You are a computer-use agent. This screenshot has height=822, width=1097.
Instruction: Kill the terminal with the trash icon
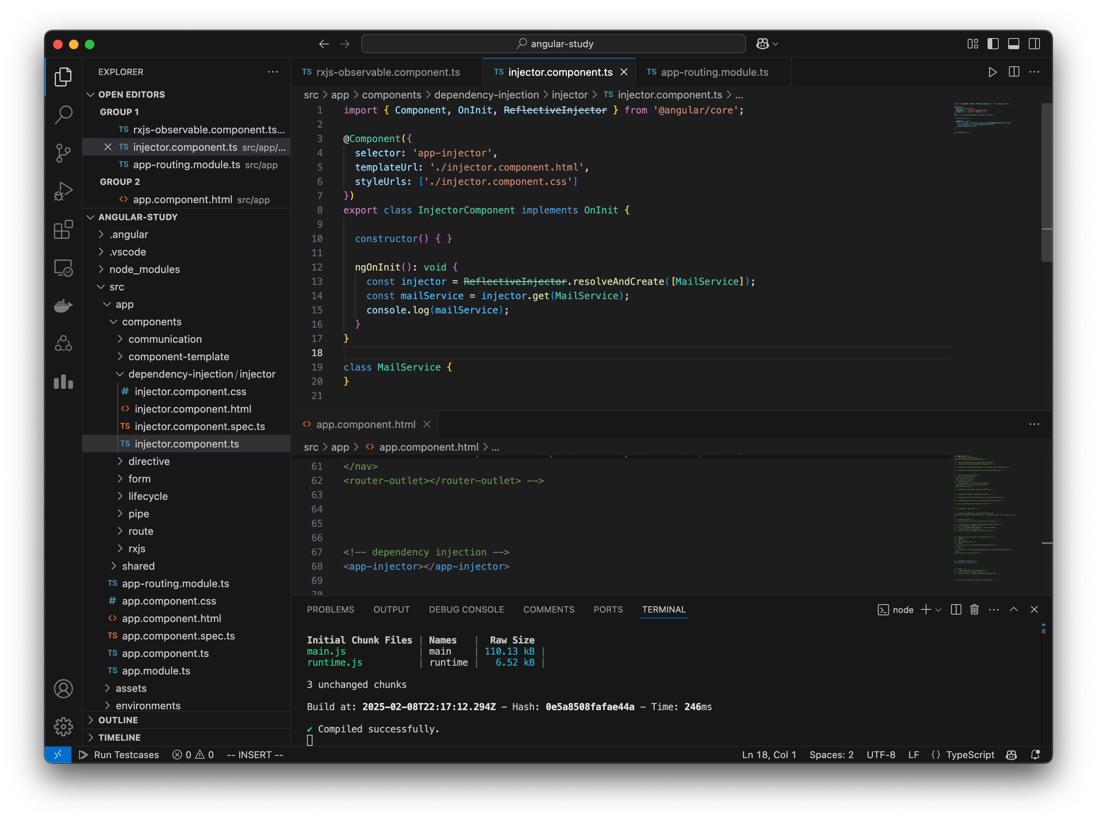coord(974,610)
